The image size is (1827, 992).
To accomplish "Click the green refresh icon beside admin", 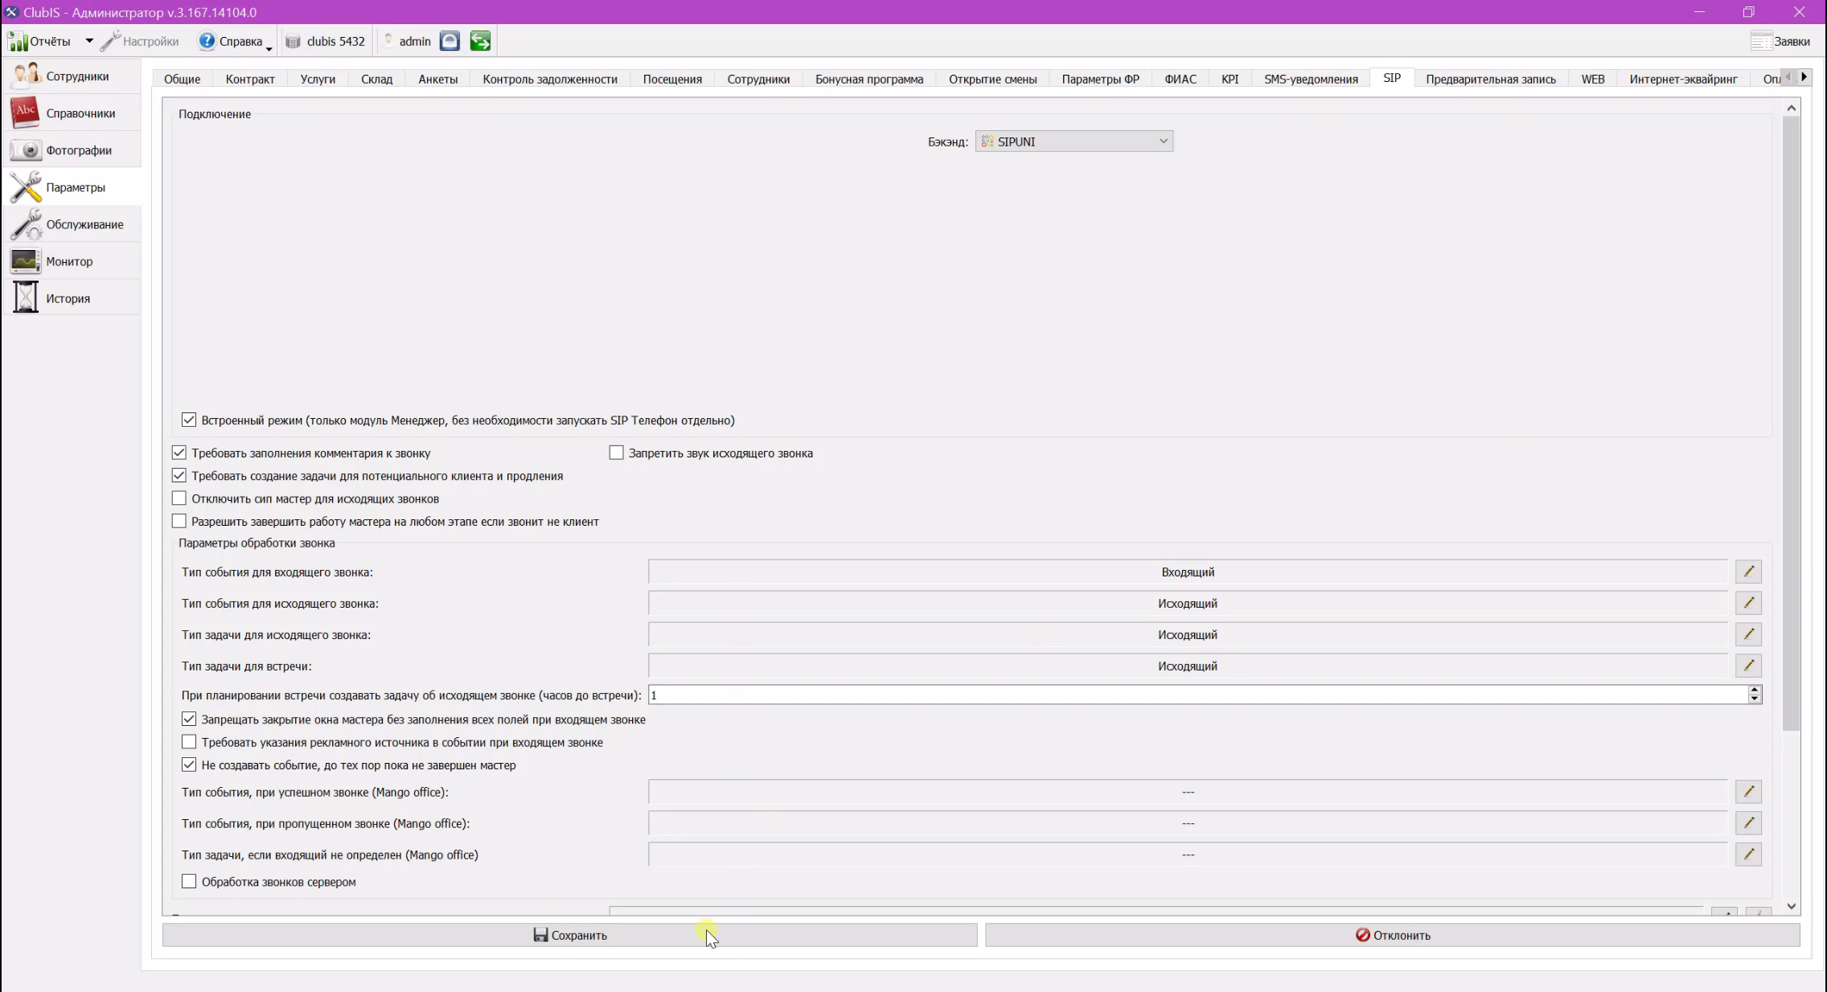I will pyautogui.click(x=480, y=41).
